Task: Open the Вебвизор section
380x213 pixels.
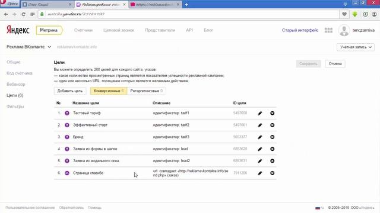Action: [x=16, y=84]
